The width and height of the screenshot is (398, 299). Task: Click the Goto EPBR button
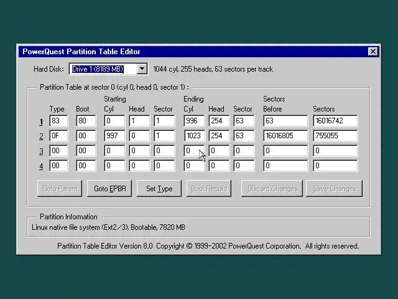pyautogui.click(x=109, y=188)
